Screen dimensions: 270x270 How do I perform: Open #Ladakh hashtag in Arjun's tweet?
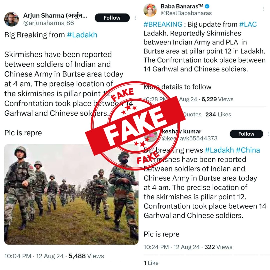82,35
